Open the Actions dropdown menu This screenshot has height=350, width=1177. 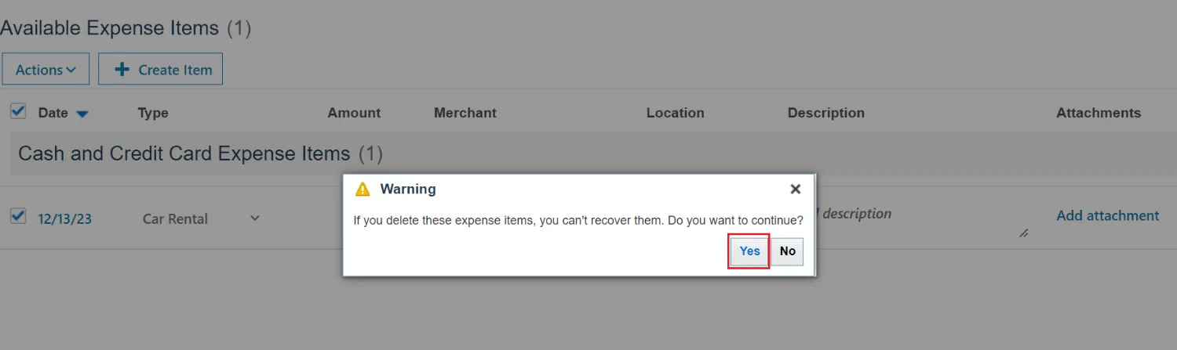coord(46,70)
